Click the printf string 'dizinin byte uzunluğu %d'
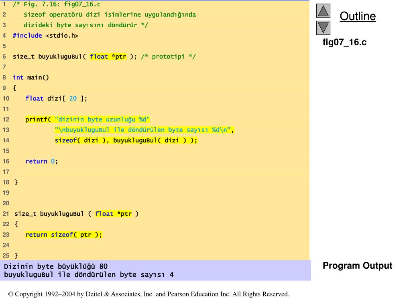The height and width of the screenshot is (308, 411). [x=102, y=120]
